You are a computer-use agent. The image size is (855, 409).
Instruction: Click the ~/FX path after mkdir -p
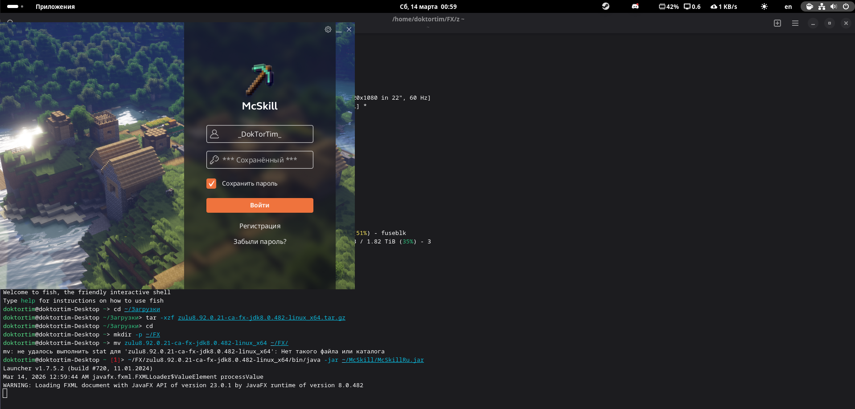153,335
